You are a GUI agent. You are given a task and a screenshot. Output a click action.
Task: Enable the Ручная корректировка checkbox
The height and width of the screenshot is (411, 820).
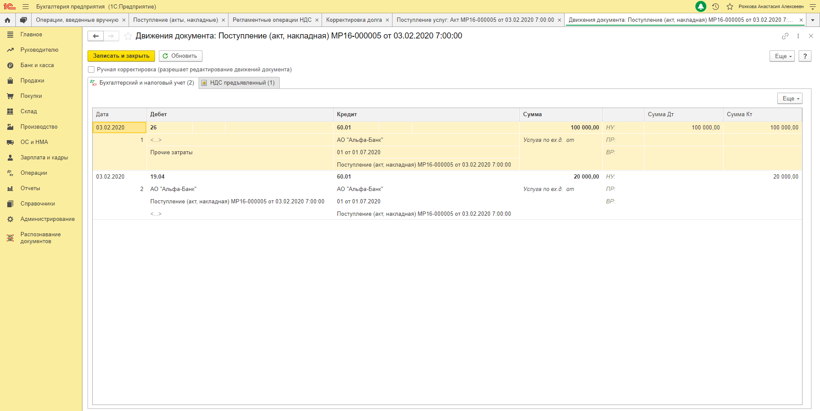pos(91,70)
